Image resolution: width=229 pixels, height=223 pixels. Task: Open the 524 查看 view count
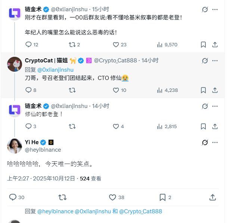click(90, 179)
